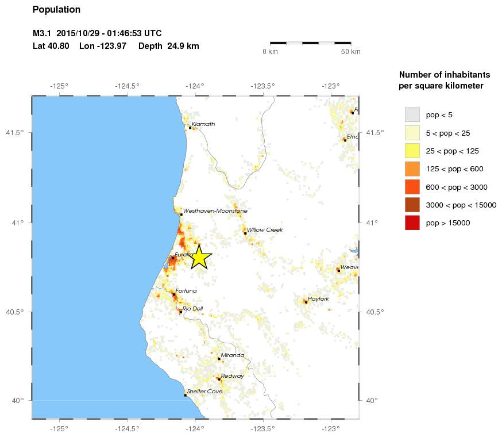
Task: Click the '40.5°' label on the right axis
Action: coord(375,312)
